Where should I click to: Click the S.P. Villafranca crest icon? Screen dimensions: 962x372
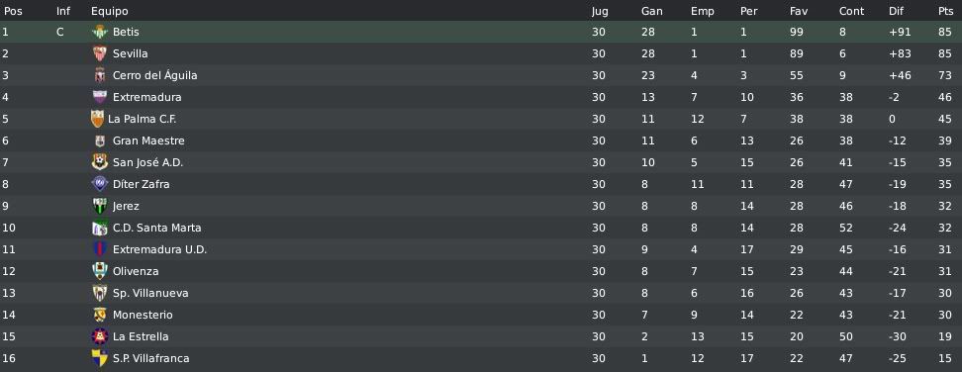point(99,358)
